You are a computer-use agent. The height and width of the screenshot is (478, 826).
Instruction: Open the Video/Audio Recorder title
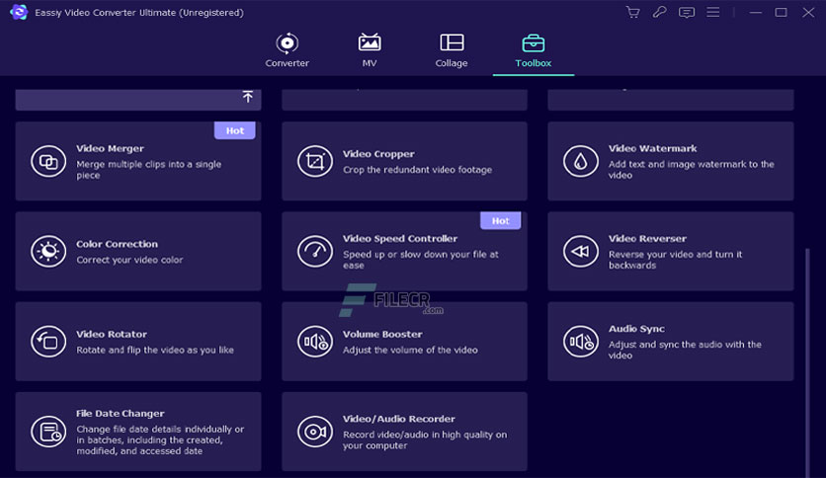(x=399, y=419)
